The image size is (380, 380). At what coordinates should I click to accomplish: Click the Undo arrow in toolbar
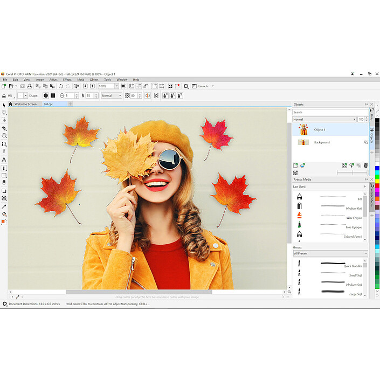pos(61,86)
